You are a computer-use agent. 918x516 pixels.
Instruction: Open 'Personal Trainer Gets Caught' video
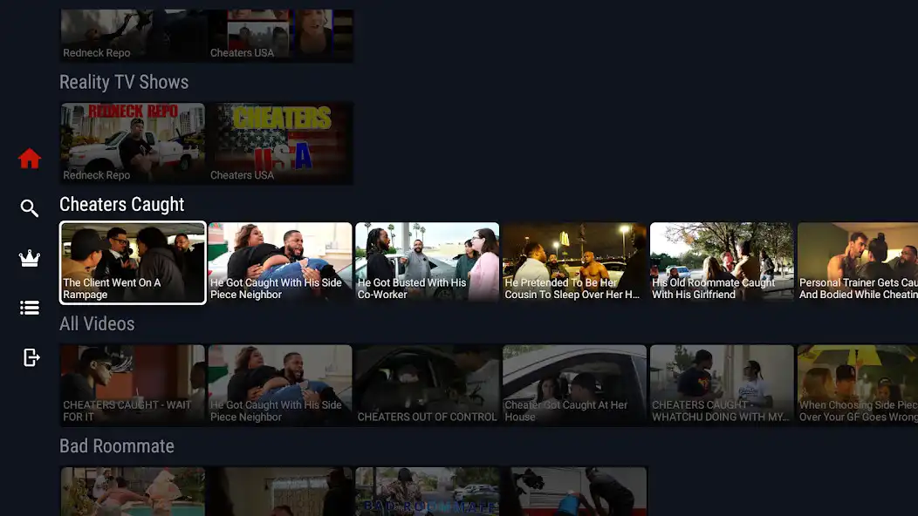click(858, 262)
